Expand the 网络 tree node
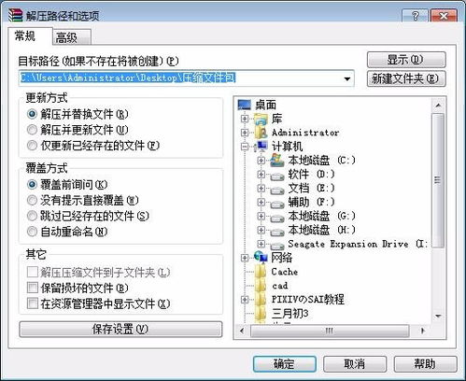 [x=245, y=258]
